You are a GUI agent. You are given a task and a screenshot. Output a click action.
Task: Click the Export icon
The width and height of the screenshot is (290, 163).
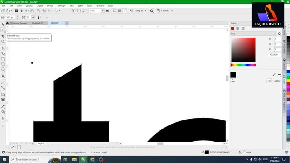(79, 11)
